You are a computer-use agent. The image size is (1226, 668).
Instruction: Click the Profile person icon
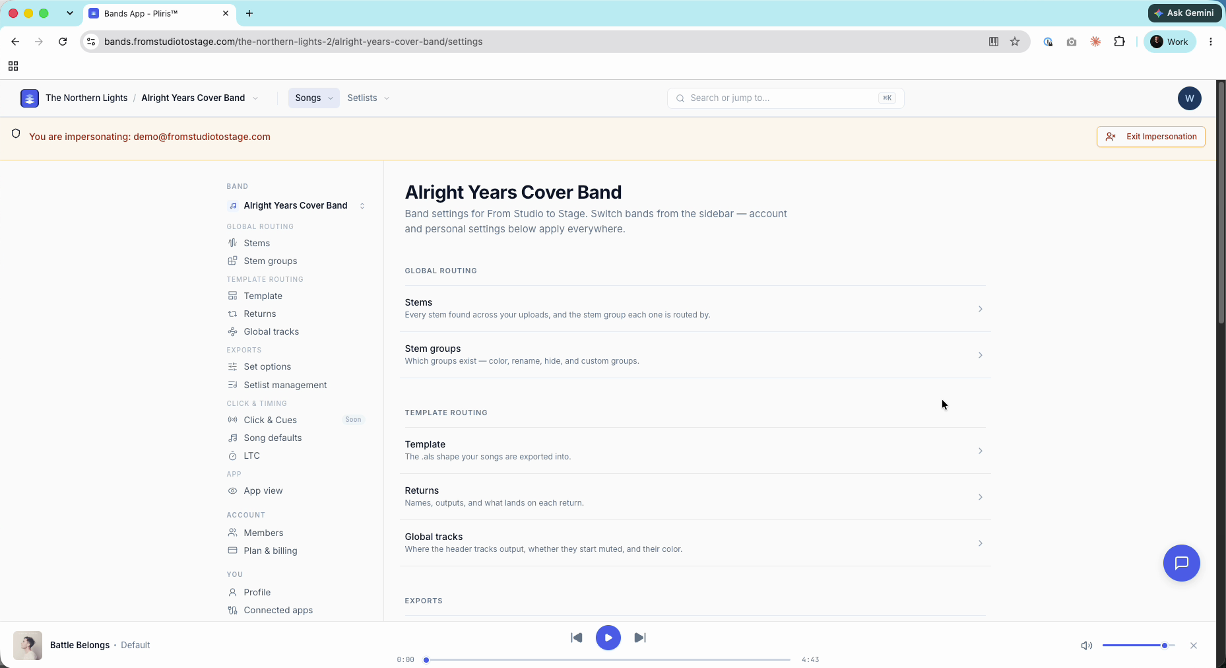[232, 592]
